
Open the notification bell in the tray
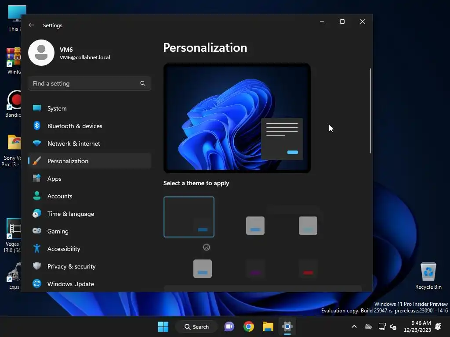click(438, 326)
